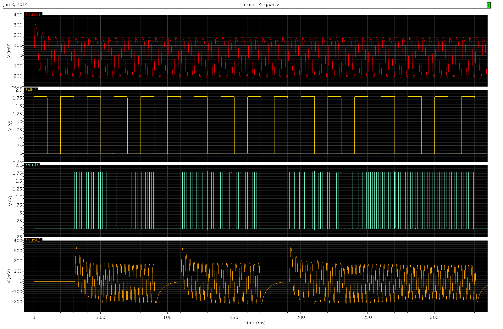Click the 2.0 tick in the outD panel
The image size is (503, 329).
click(x=19, y=165)
